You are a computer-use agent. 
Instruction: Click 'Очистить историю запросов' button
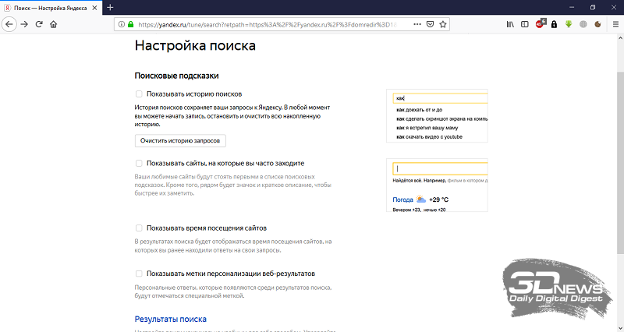180,141
